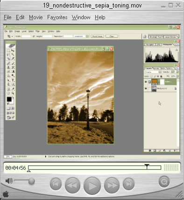This screenshot has width=184, height=200.
Task: Select the Healing Brush tool
Action: [8, 64]
